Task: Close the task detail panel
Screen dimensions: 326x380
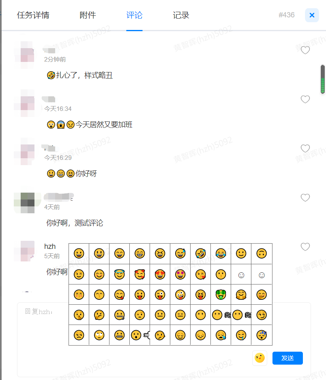Action: (312, 15)
